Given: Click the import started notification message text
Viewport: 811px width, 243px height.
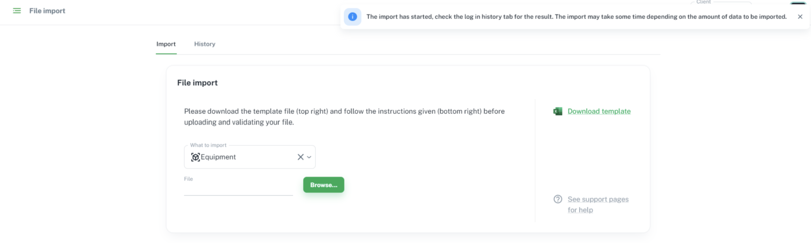Looking at the screenshot, I should click(x=577, y=17).
